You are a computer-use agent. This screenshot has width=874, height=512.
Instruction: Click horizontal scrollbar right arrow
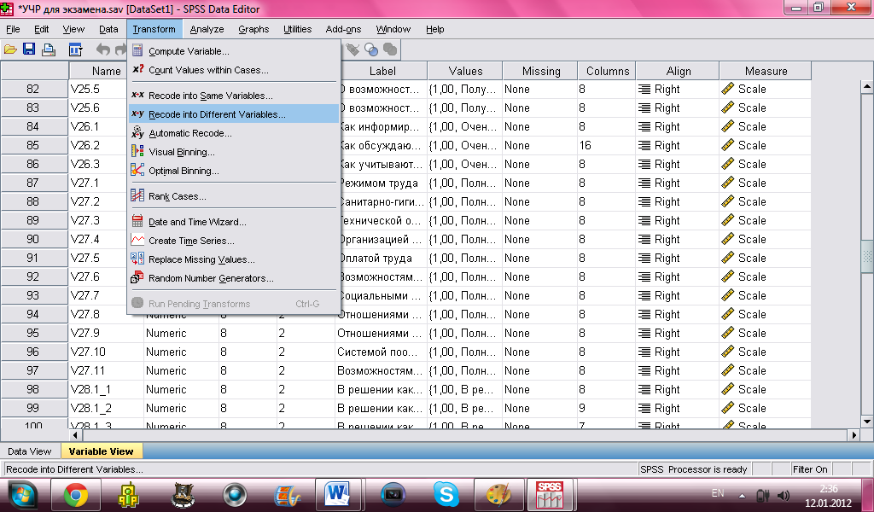[x=854, y=434]
